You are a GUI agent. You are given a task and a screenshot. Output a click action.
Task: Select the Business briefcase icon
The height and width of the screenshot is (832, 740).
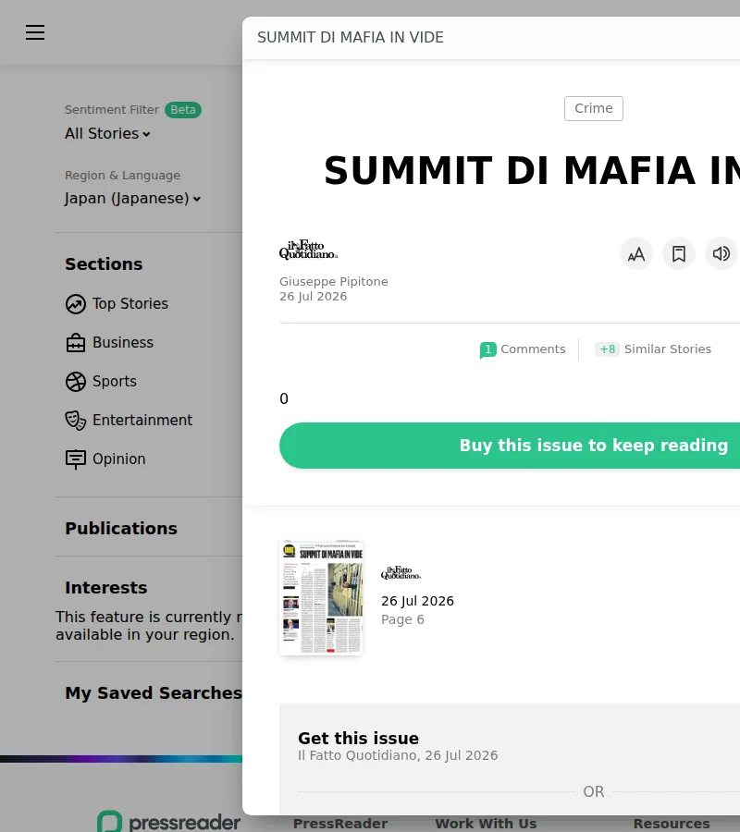pos(75,343)
